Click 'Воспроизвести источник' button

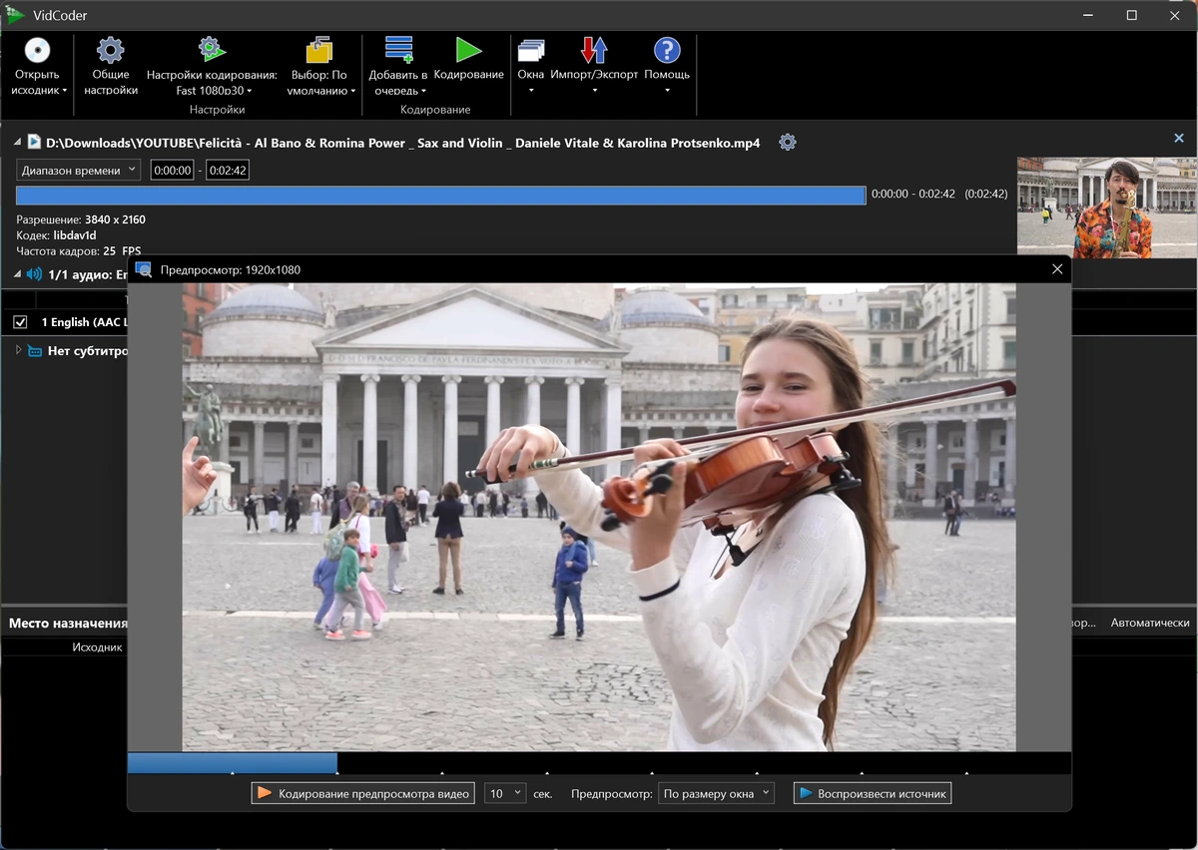(x=873, y=793)
